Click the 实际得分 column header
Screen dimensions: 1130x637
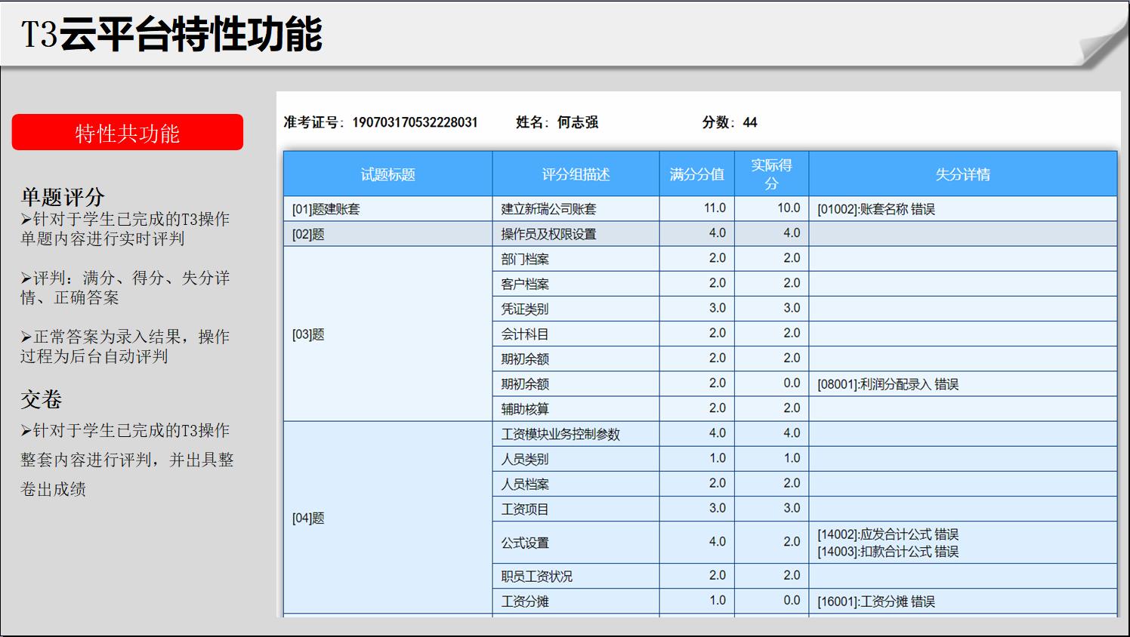pyautogui.click(x=772, y=174)
